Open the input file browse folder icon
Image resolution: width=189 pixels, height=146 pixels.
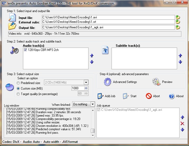pyautogui.click(x=178, y=17)
